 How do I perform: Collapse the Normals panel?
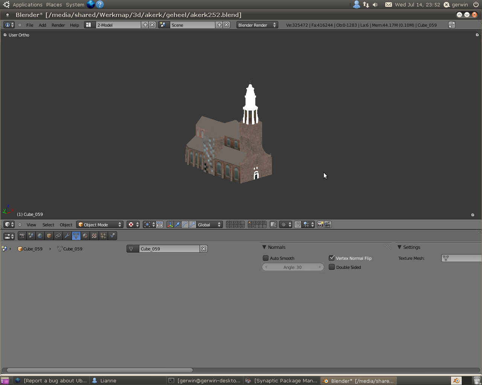pos(264,247)
